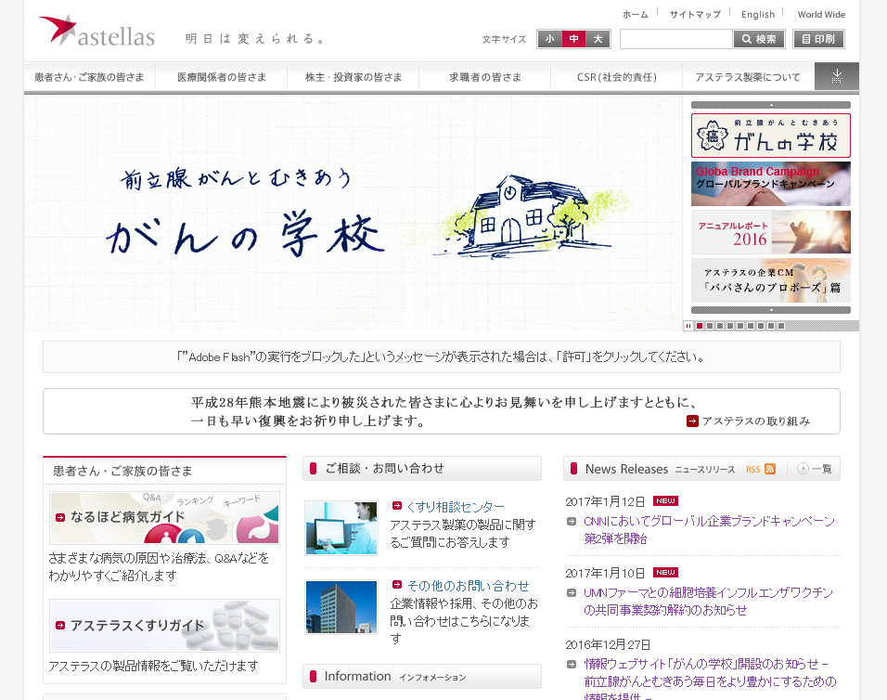Open 医療関係者の皆さま nav menu
The height and width of the screenshot is (700, 887).
click(x=222, y=77)
